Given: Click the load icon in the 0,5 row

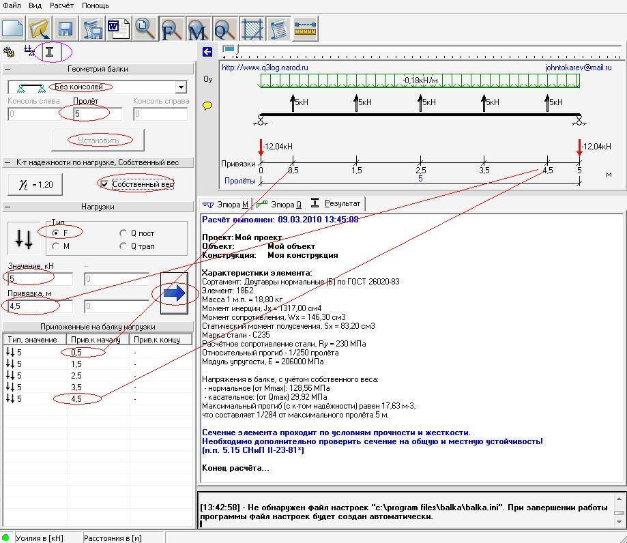Looking at the screenshot, I should [x=10, y=352].
